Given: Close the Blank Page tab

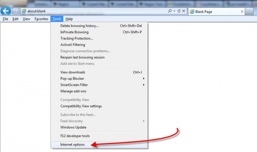Looking at the screenshot, I should click(242, 12).
